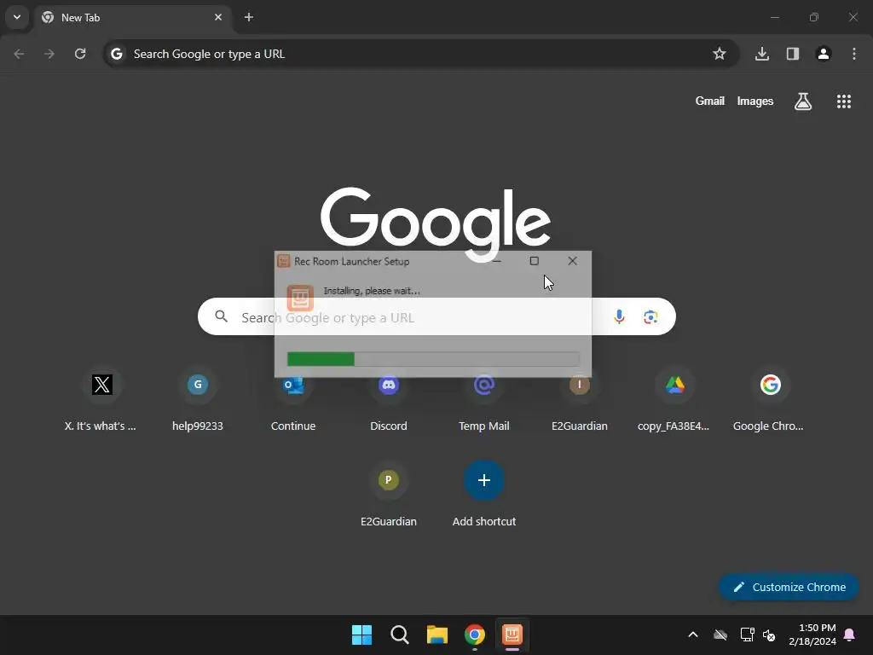Open the muted volume tray icon
The height and width of the screenshot is (655, 873).
pyautogui.click(x=770, y=635)
